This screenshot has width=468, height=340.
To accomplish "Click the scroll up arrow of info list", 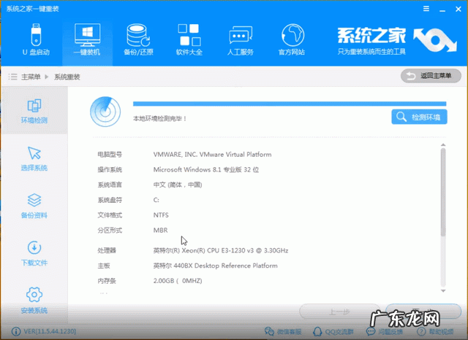I will click(x=443, y=145).
